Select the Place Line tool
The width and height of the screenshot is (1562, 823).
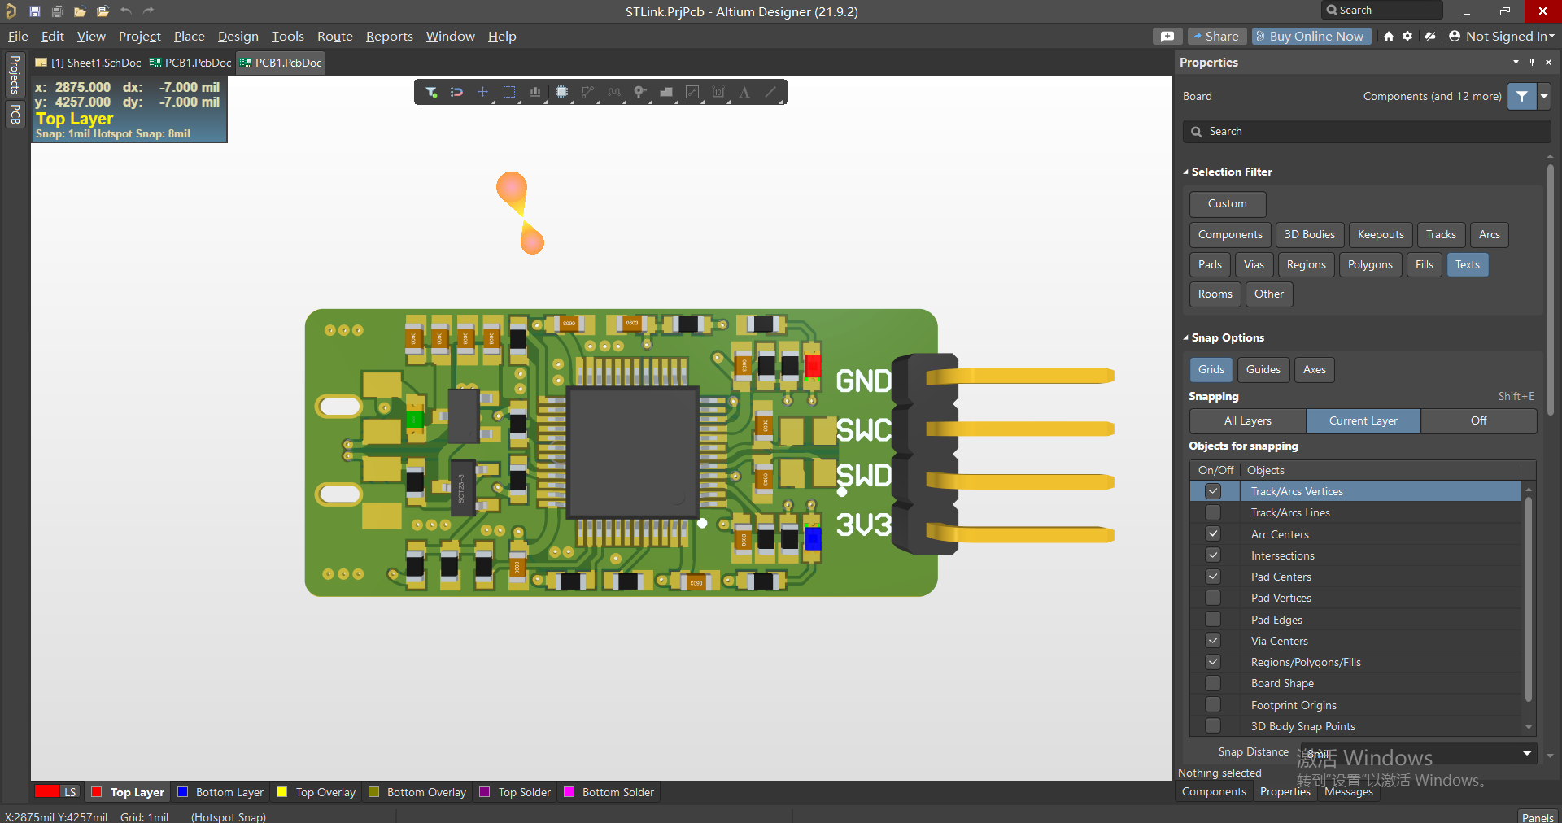[770, 93]
